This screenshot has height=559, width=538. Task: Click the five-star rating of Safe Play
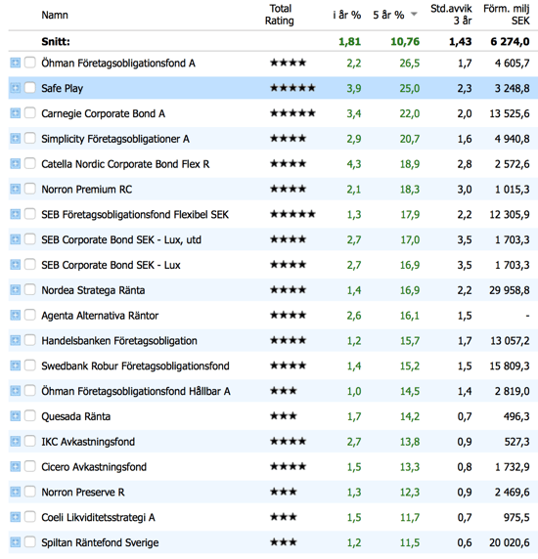pos(292,88)
